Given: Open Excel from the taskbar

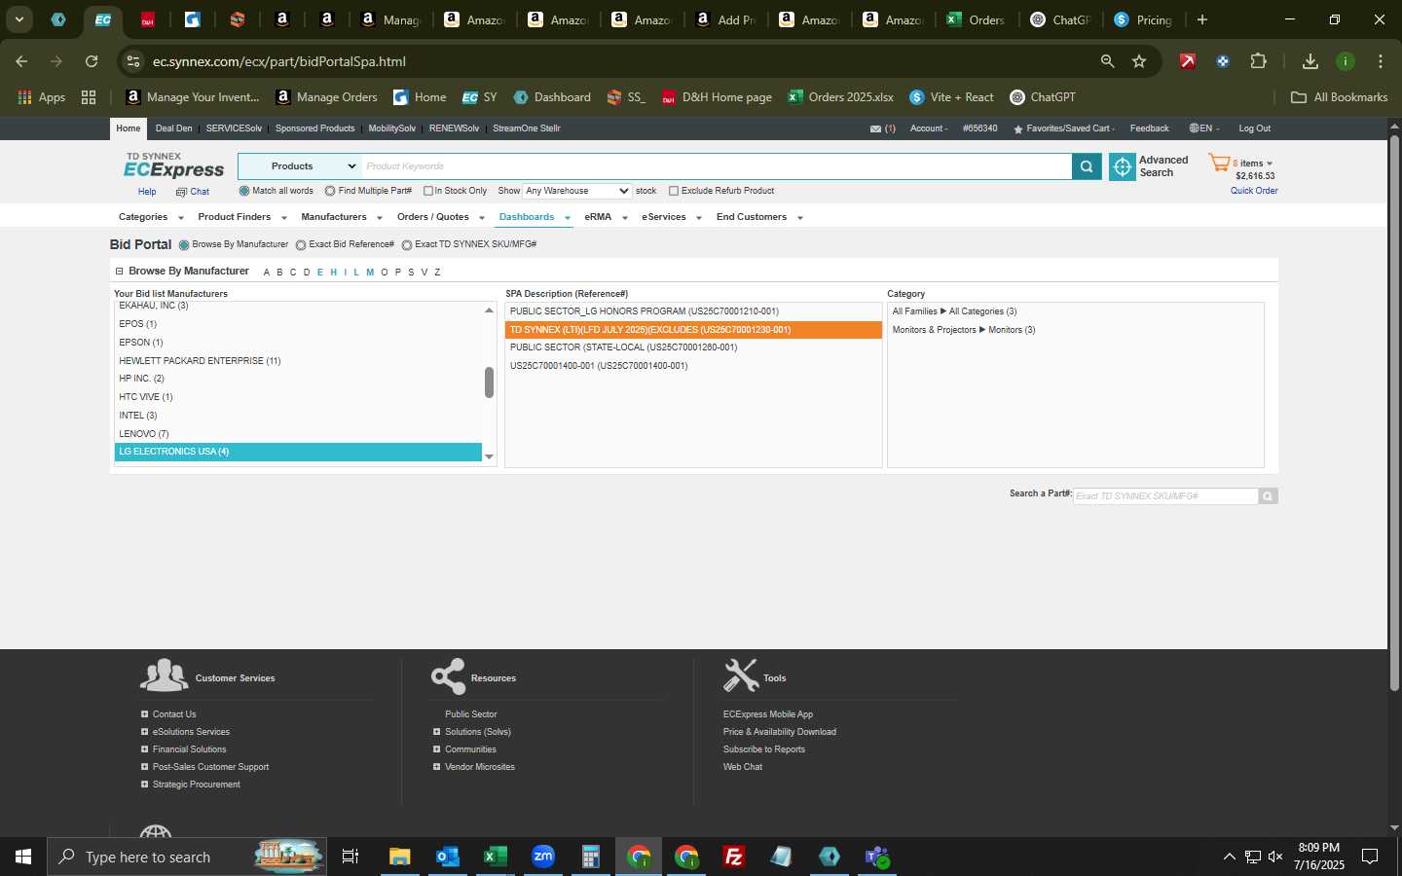Looking at the screenshot, I should 495,857.
